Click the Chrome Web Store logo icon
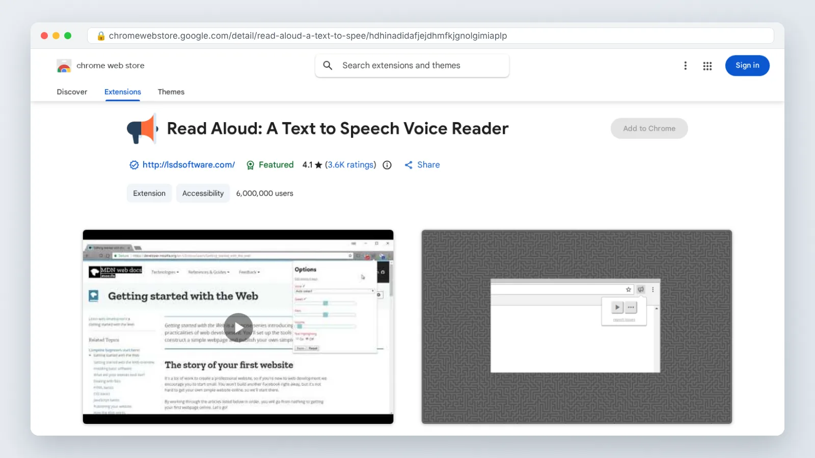The width and height of the screenshot is (815, 458). pos(64,66)
